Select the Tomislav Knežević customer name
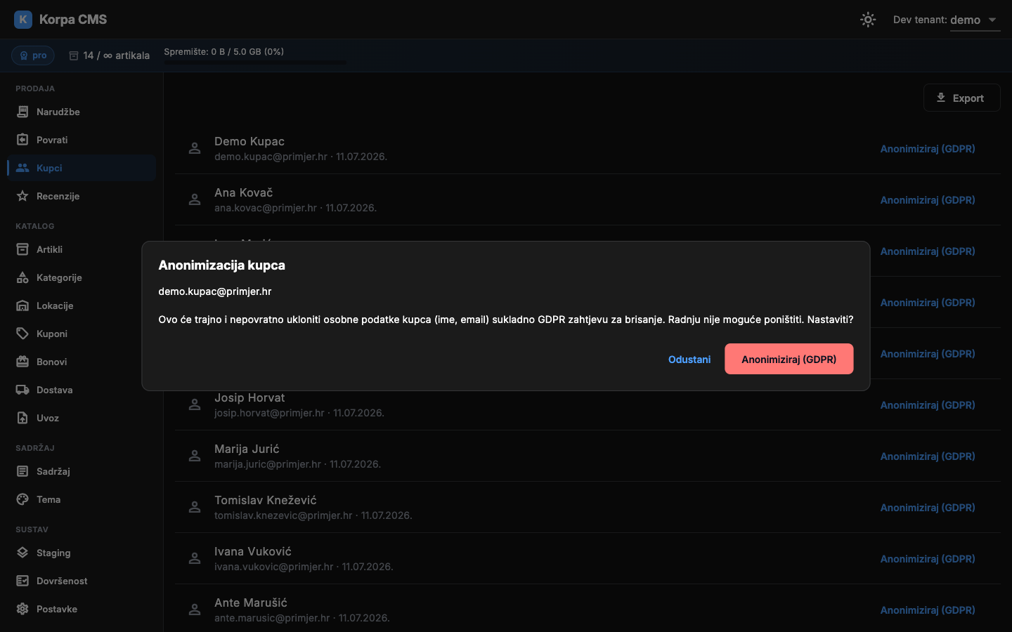The width and height of the screenshot is (1012, 632). click(x=266, y=500)
